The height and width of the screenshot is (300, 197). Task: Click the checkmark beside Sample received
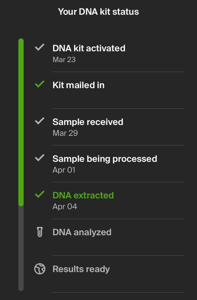[40, 121]
